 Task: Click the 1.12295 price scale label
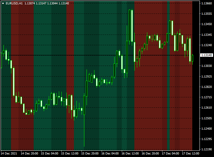pos(207,139)
